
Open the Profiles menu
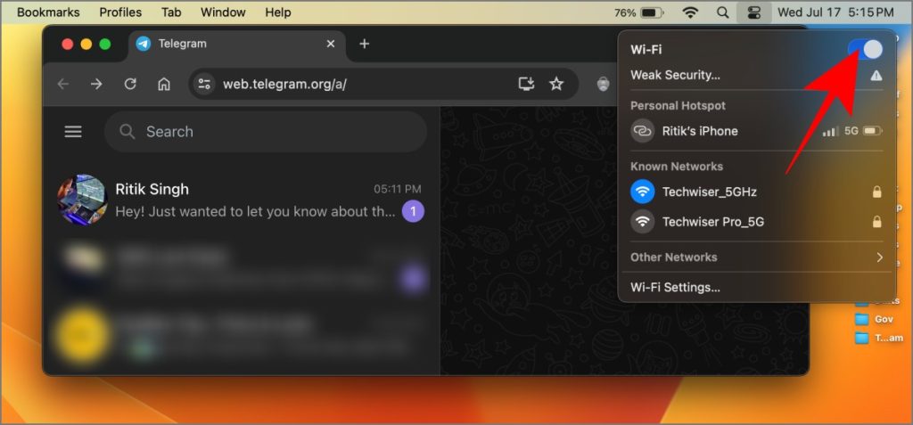pos(120,12)
